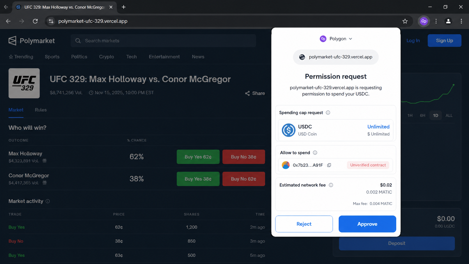
Task: Go back to previous page
Action: pyautogui.click(x=8, y=21)
